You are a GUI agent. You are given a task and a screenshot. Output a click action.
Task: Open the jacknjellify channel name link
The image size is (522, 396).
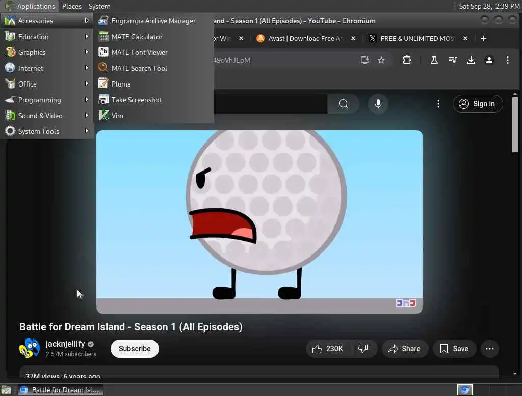pos(65,344)
